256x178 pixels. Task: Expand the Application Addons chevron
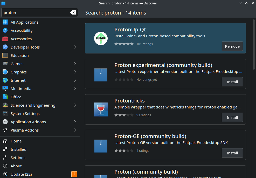75,122
